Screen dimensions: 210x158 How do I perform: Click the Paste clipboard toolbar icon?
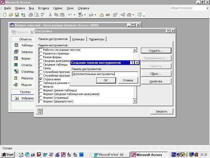(x=62, y=15)
